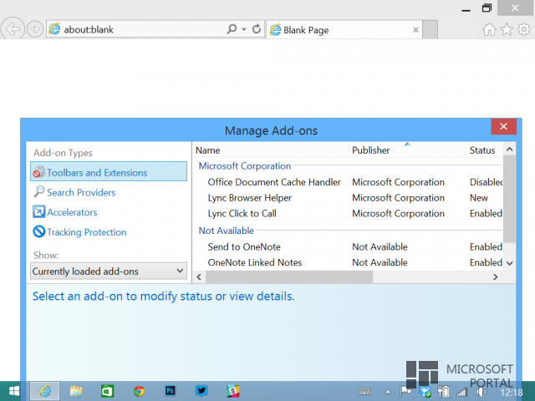535x401 pixels.
Task: Select Accelerators add-on type
Action: [x=72, y=212]
